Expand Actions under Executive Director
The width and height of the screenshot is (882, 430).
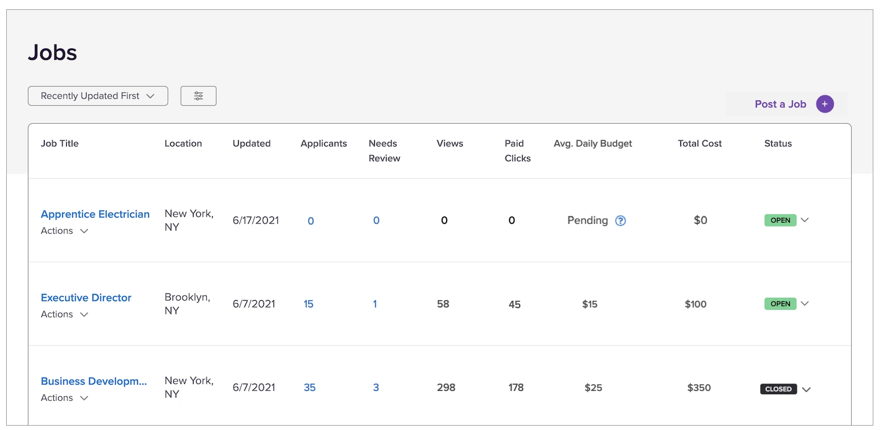pos(64,314)
